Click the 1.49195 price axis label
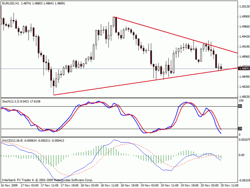 coord(244,46)
